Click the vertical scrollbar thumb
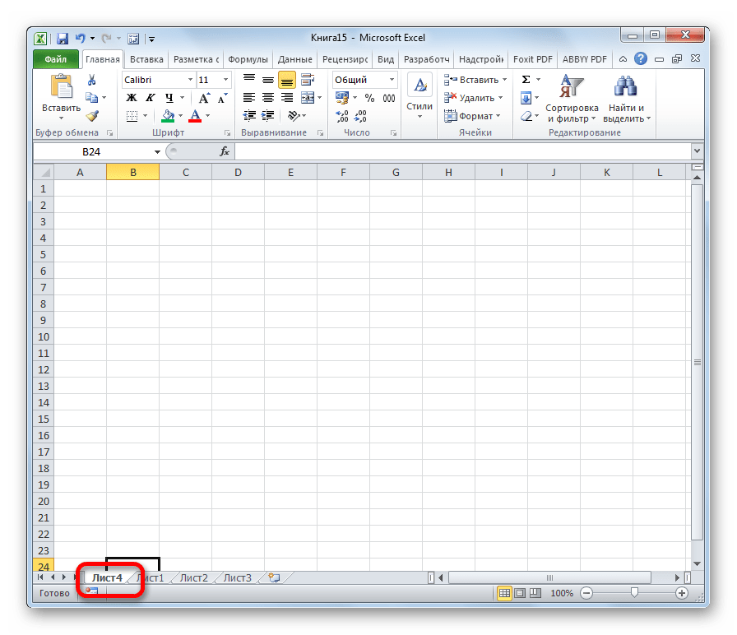This screenshot has height=635, width=737. [x=697, y=363]
